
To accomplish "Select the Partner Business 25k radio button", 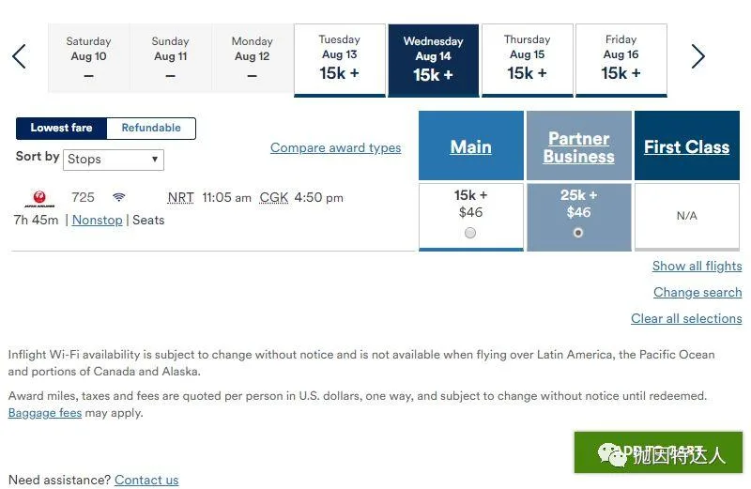I will click(x=578, y=233).
